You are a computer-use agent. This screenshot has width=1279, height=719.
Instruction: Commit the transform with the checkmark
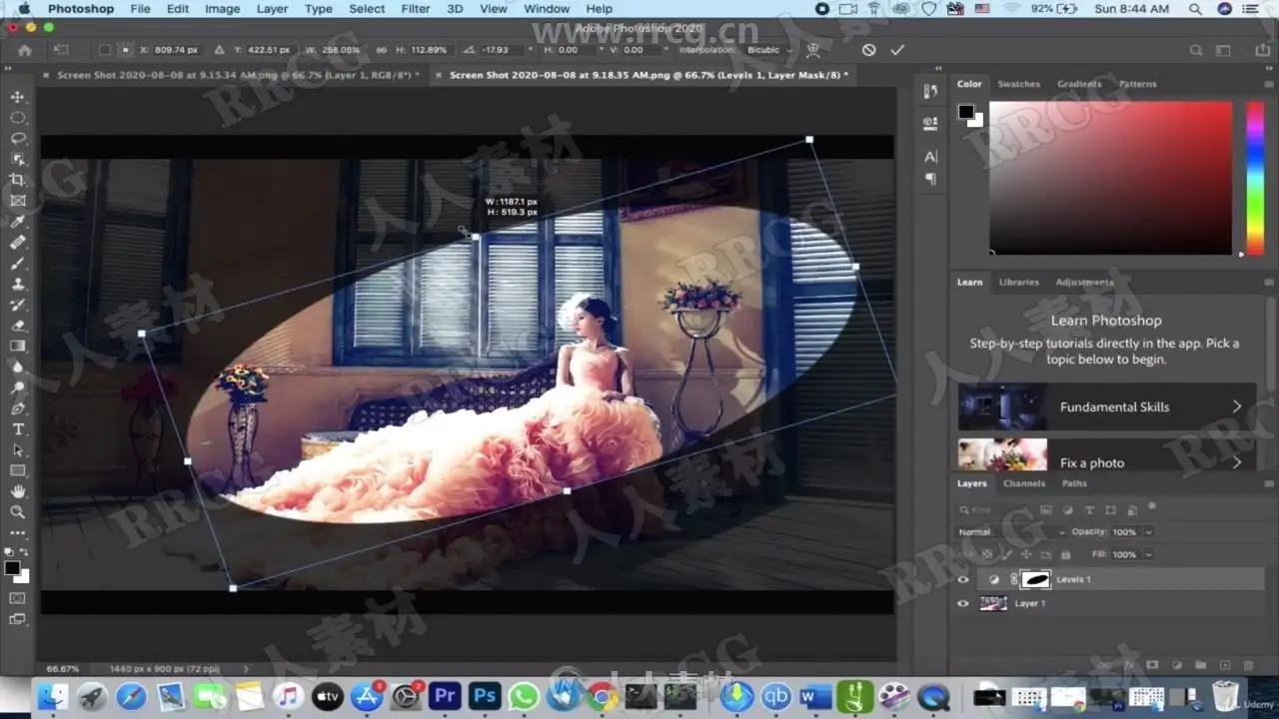[897, 50]
